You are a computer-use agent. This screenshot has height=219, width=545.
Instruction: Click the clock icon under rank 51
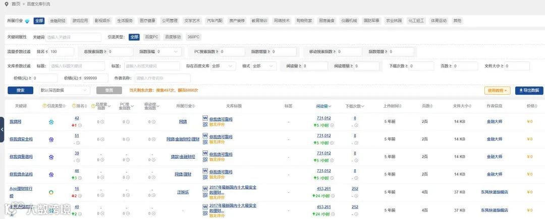tap(78, 143)
